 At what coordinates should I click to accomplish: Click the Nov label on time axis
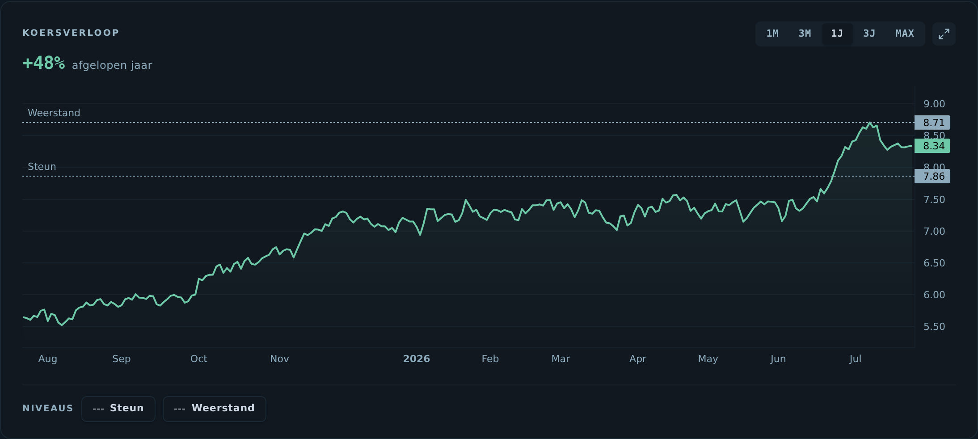[279, 359]
